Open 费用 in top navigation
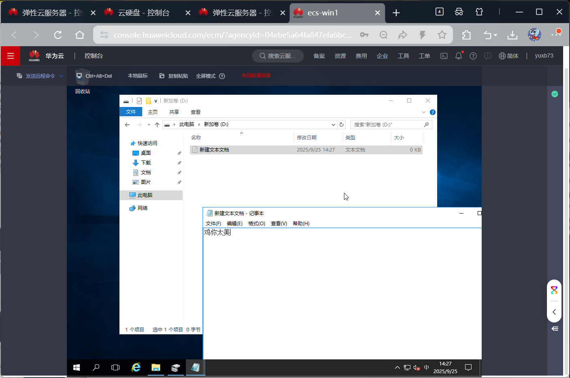This screenshot has height=378, width=570. (361, 56)
